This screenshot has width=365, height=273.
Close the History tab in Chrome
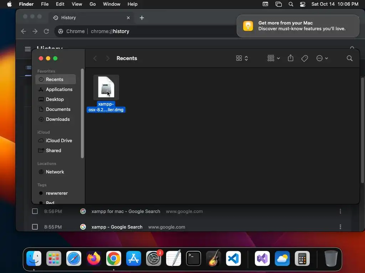click(x=128, y=18)
